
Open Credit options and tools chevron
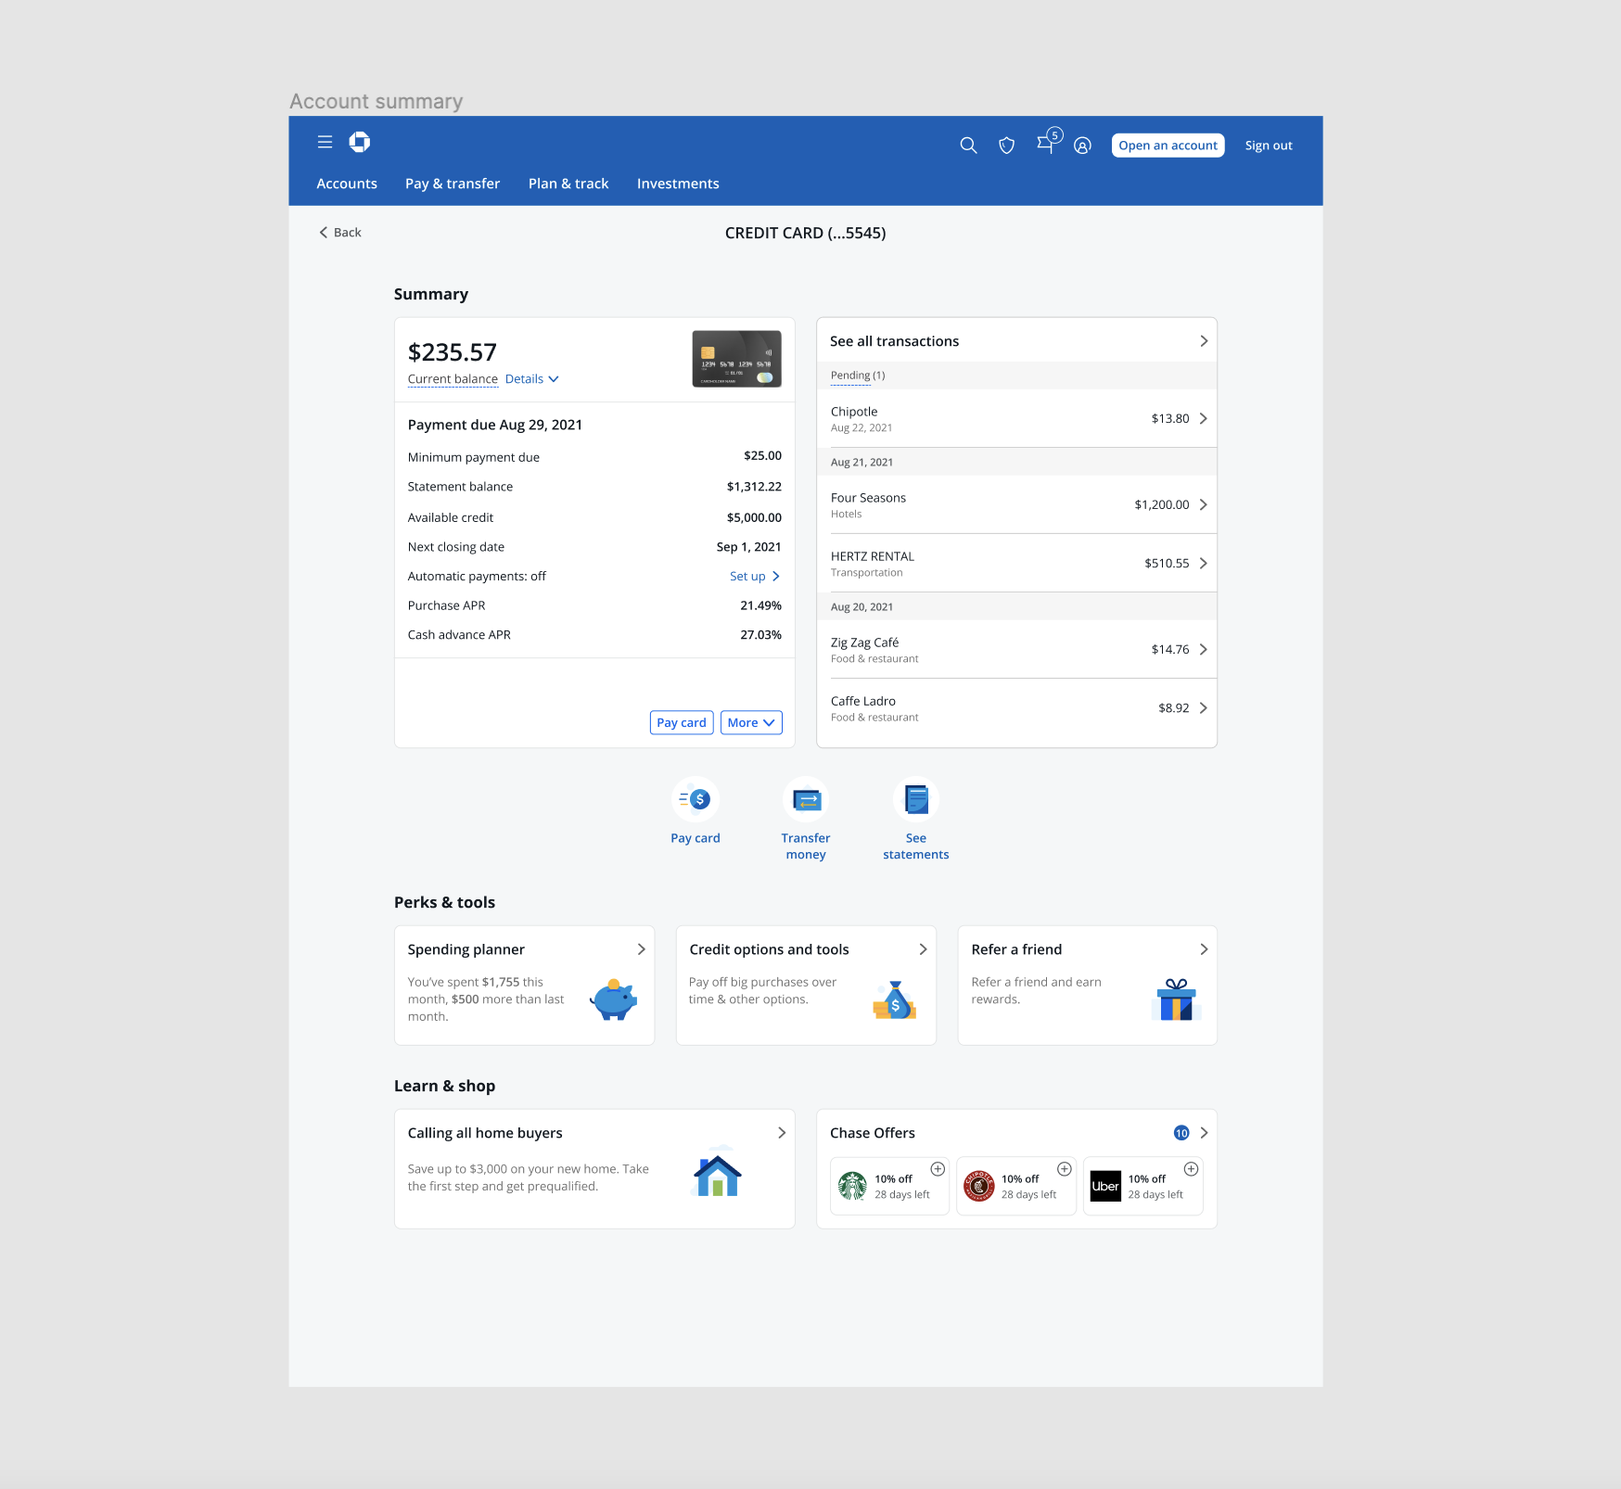[923, 949]
